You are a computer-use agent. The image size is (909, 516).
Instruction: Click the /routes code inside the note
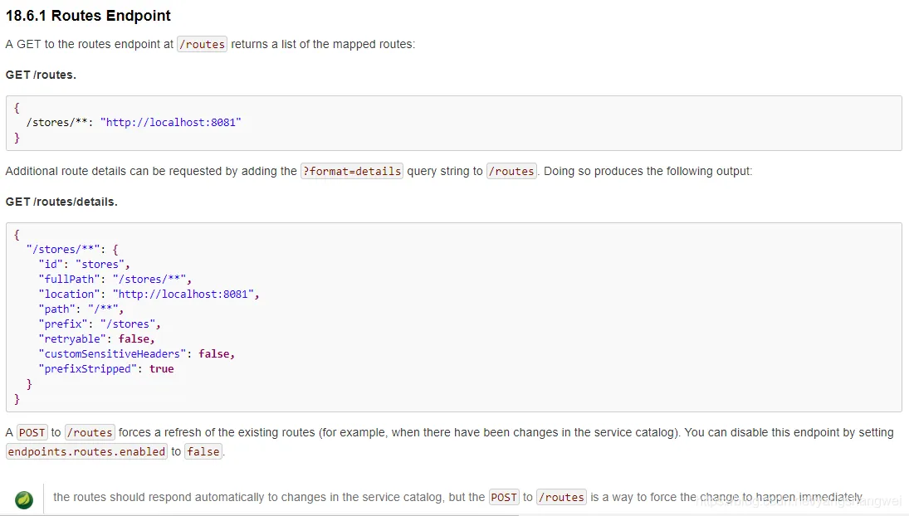561,497
